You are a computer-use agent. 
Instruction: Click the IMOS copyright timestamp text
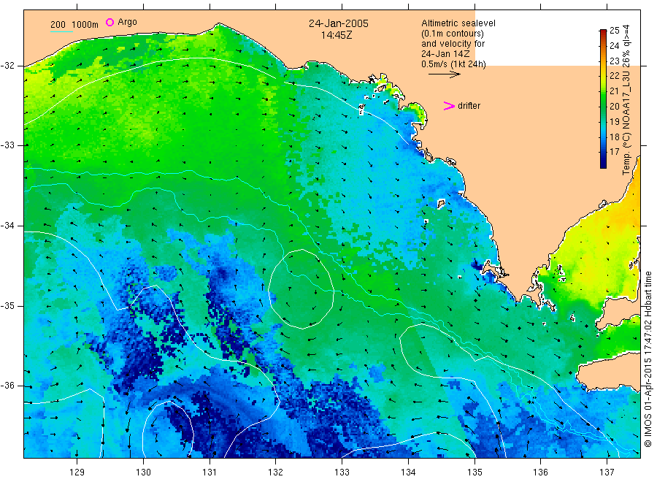[x=648, y=359]
